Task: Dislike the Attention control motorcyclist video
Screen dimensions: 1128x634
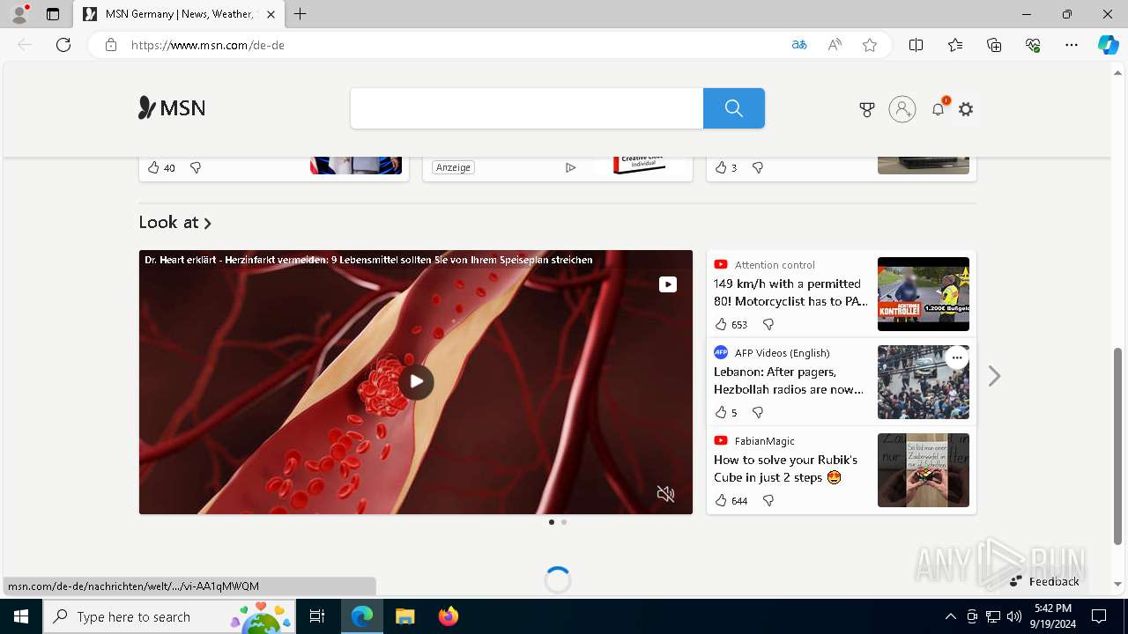Action: pyautogui.click(x=768, y=324)
